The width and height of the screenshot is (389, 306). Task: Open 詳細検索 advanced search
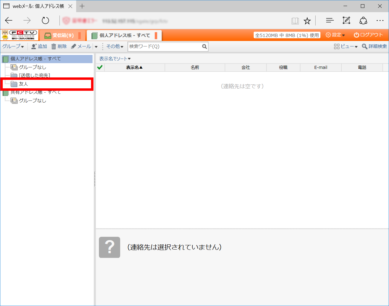pos(374,46)
